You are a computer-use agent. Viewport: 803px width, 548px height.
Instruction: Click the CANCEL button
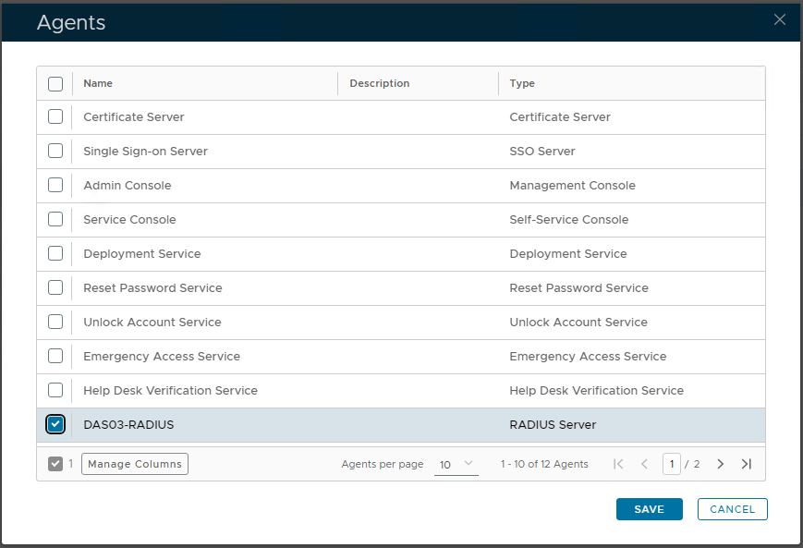[x=732, y=509]
